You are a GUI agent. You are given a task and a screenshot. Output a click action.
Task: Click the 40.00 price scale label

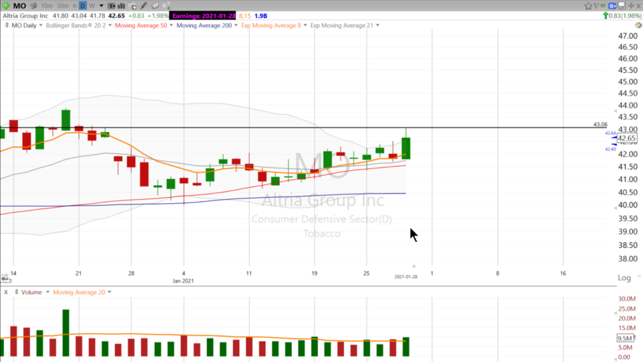pos(628,205)
